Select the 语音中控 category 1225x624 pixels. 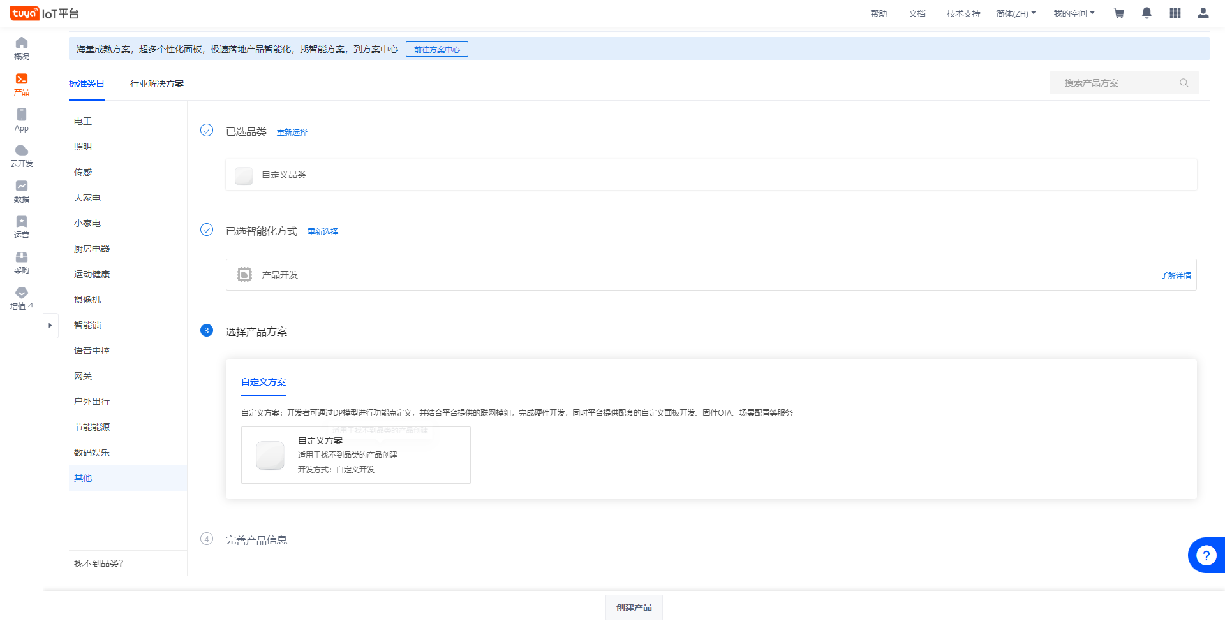point(128,351)
